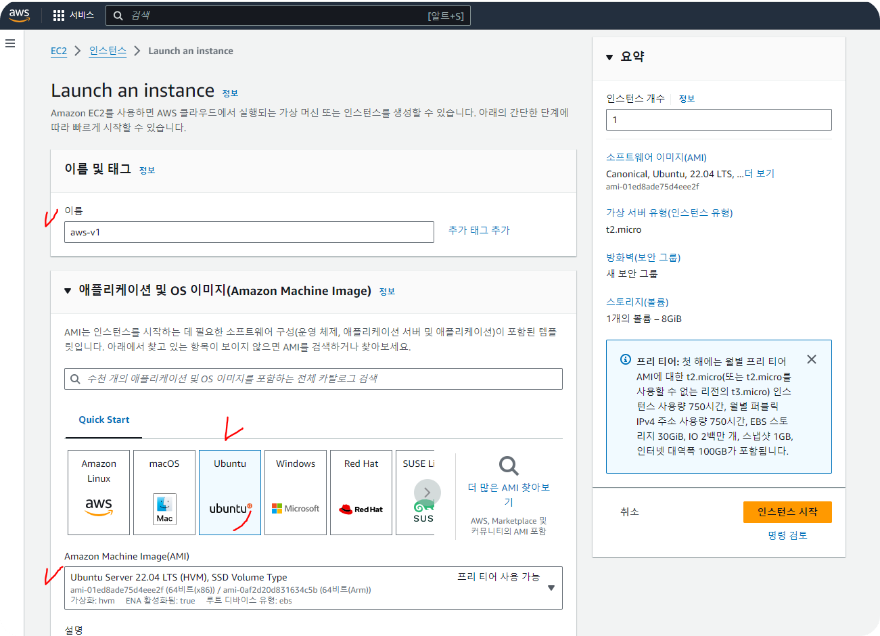Image resolution: width=880 pixels, height=636 pixels.
Task: Open 정보 link beside Amazon Machine Image heading
Action: pos(387,292)
